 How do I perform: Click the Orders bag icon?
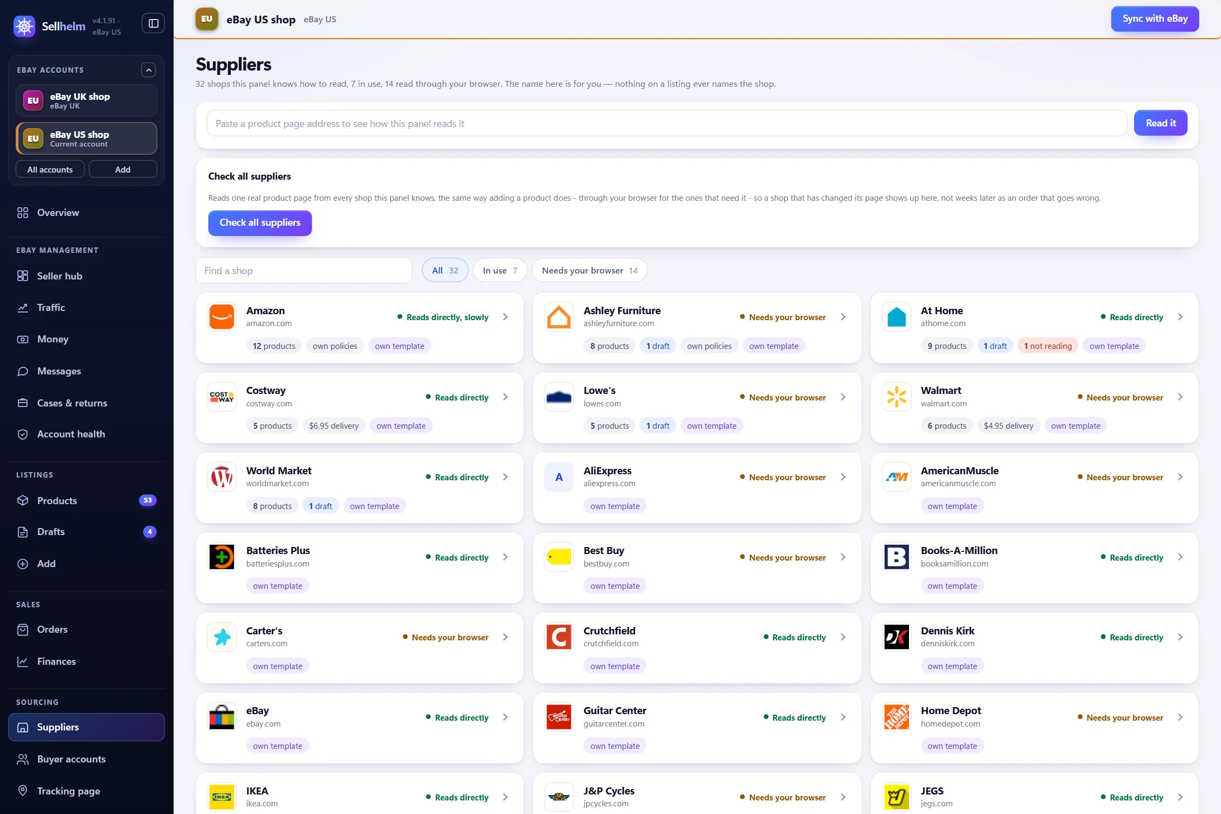pyautogui.click(x=23, y=629)
